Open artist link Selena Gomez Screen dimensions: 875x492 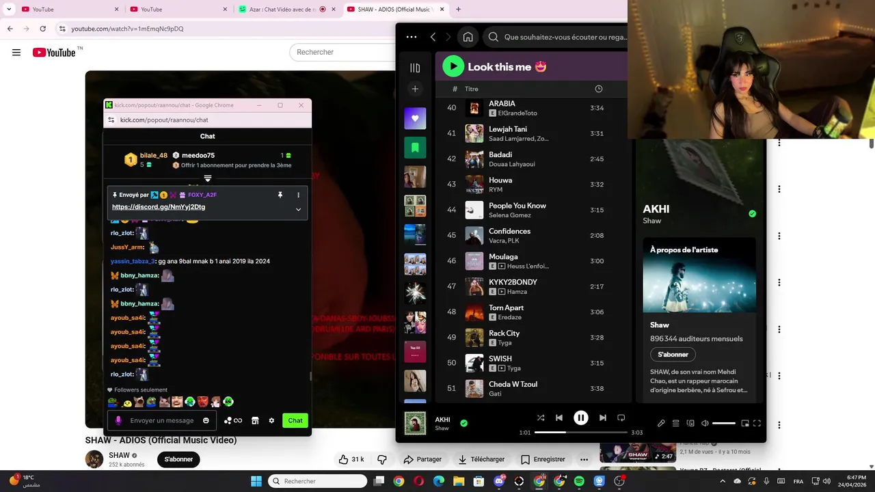[x=509, y=215]
